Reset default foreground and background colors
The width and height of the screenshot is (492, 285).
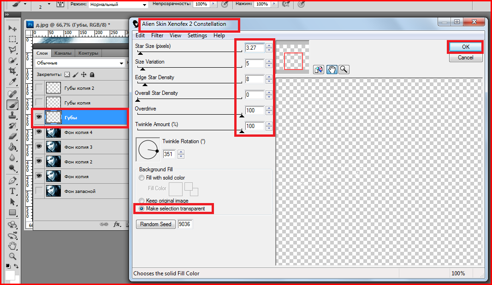coord(8,266)
